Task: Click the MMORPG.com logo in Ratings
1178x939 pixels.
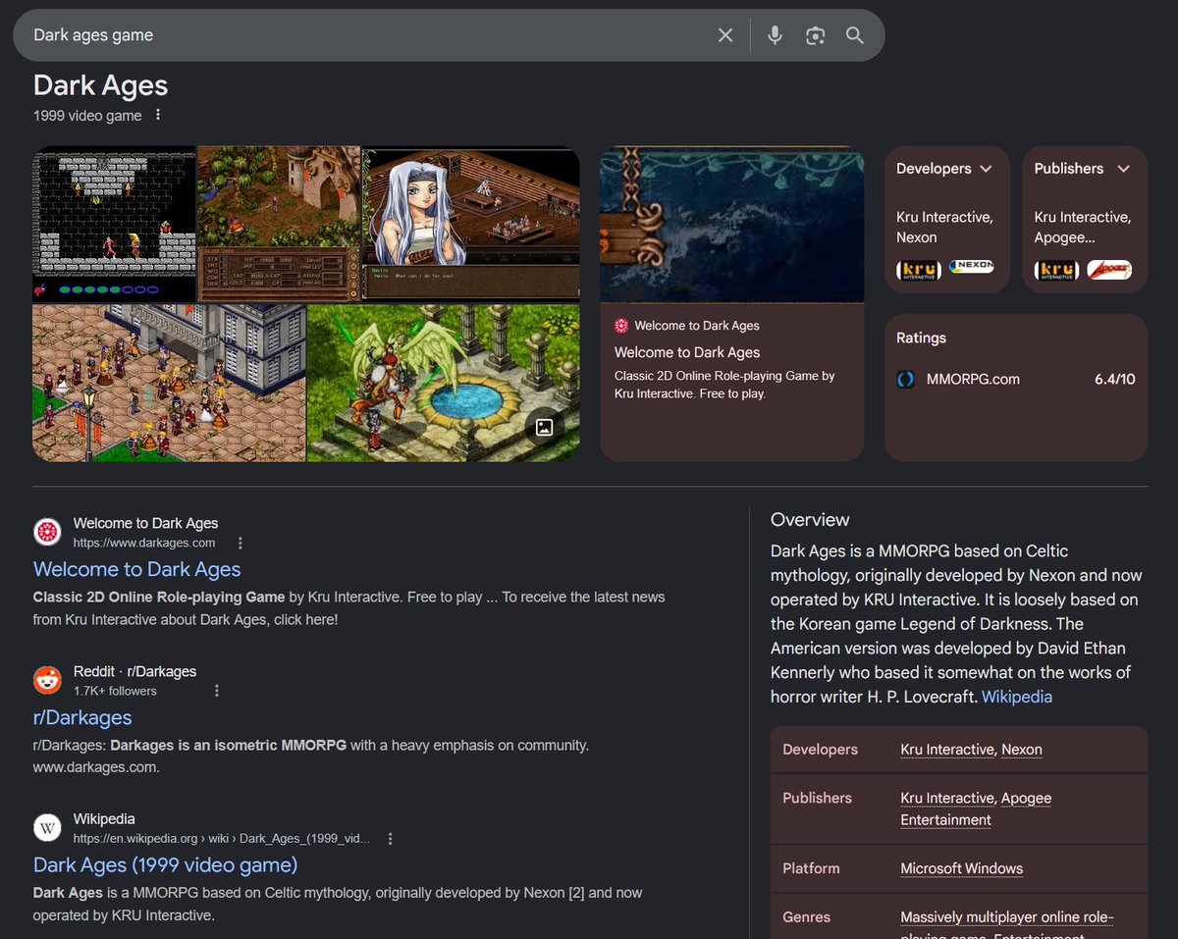Action: pos(906,379)
